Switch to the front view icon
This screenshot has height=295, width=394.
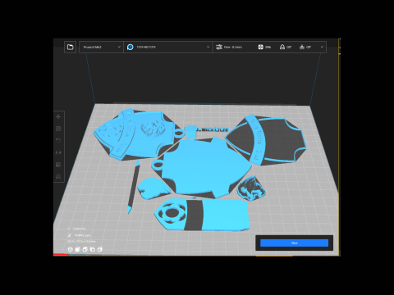[x=78, y=249]
